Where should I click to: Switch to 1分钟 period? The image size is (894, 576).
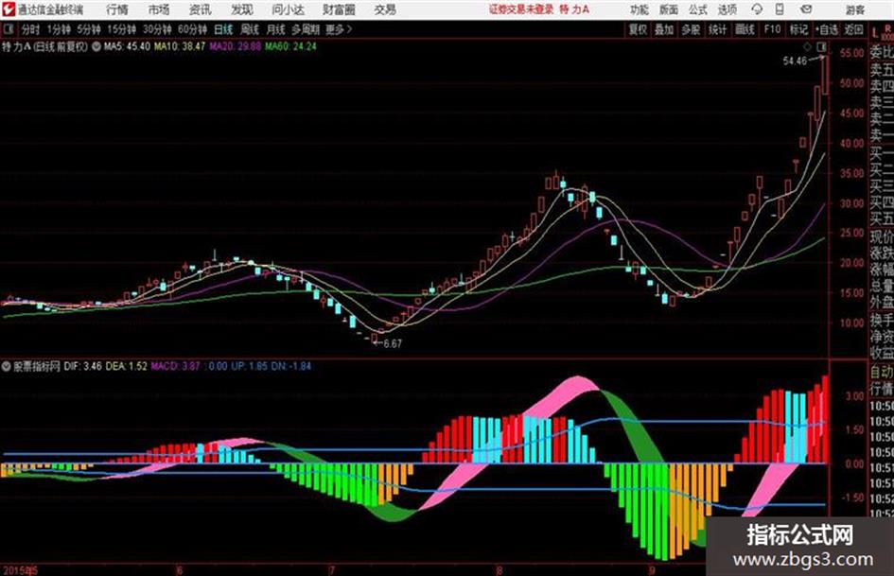point(58,29)
